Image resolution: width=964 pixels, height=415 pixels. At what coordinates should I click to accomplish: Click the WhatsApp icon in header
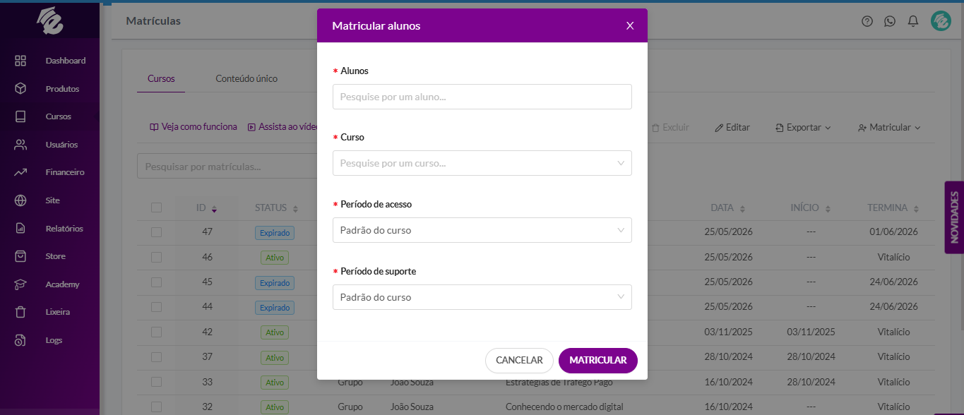pyautogui.click(x=890, y=21)
